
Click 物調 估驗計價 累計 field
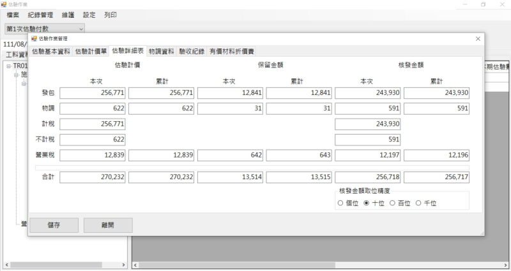tap(162, 108)
